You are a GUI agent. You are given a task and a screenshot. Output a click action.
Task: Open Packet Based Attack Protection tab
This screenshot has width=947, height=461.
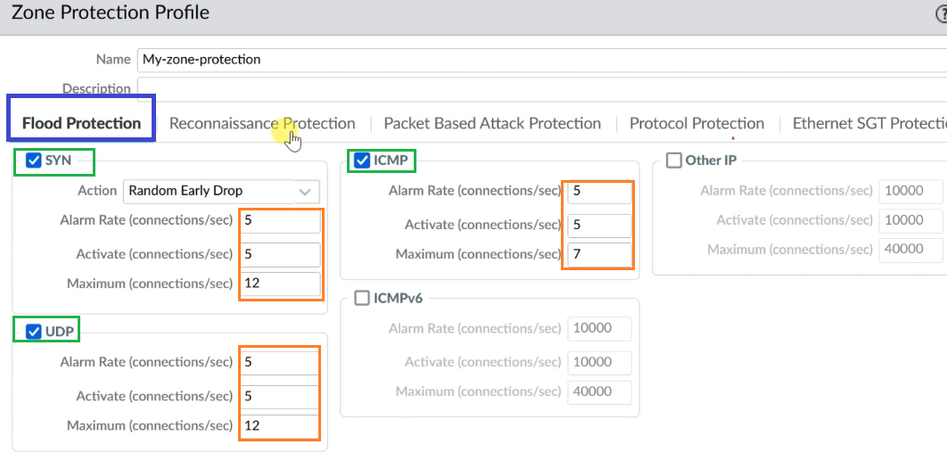click(492, 124)
